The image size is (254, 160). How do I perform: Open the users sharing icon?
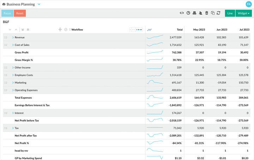point(200,13)
